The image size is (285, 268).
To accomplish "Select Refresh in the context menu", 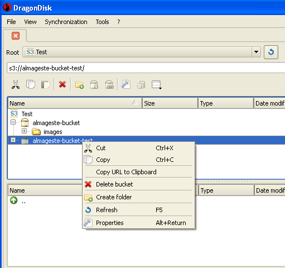I will (138, 210).
